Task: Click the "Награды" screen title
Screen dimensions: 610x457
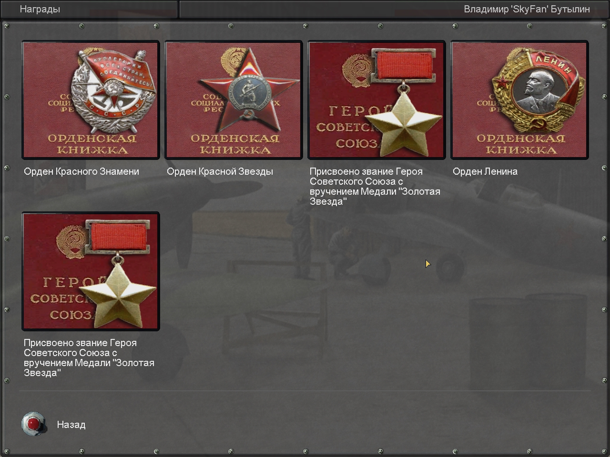Action: click(40, 9)
